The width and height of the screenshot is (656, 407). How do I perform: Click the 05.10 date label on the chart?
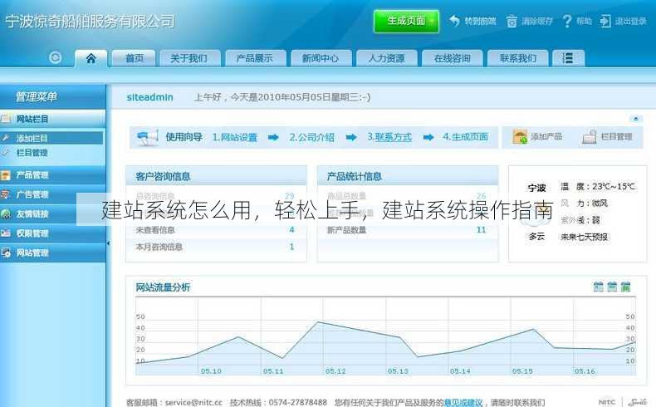coord(211,371)
